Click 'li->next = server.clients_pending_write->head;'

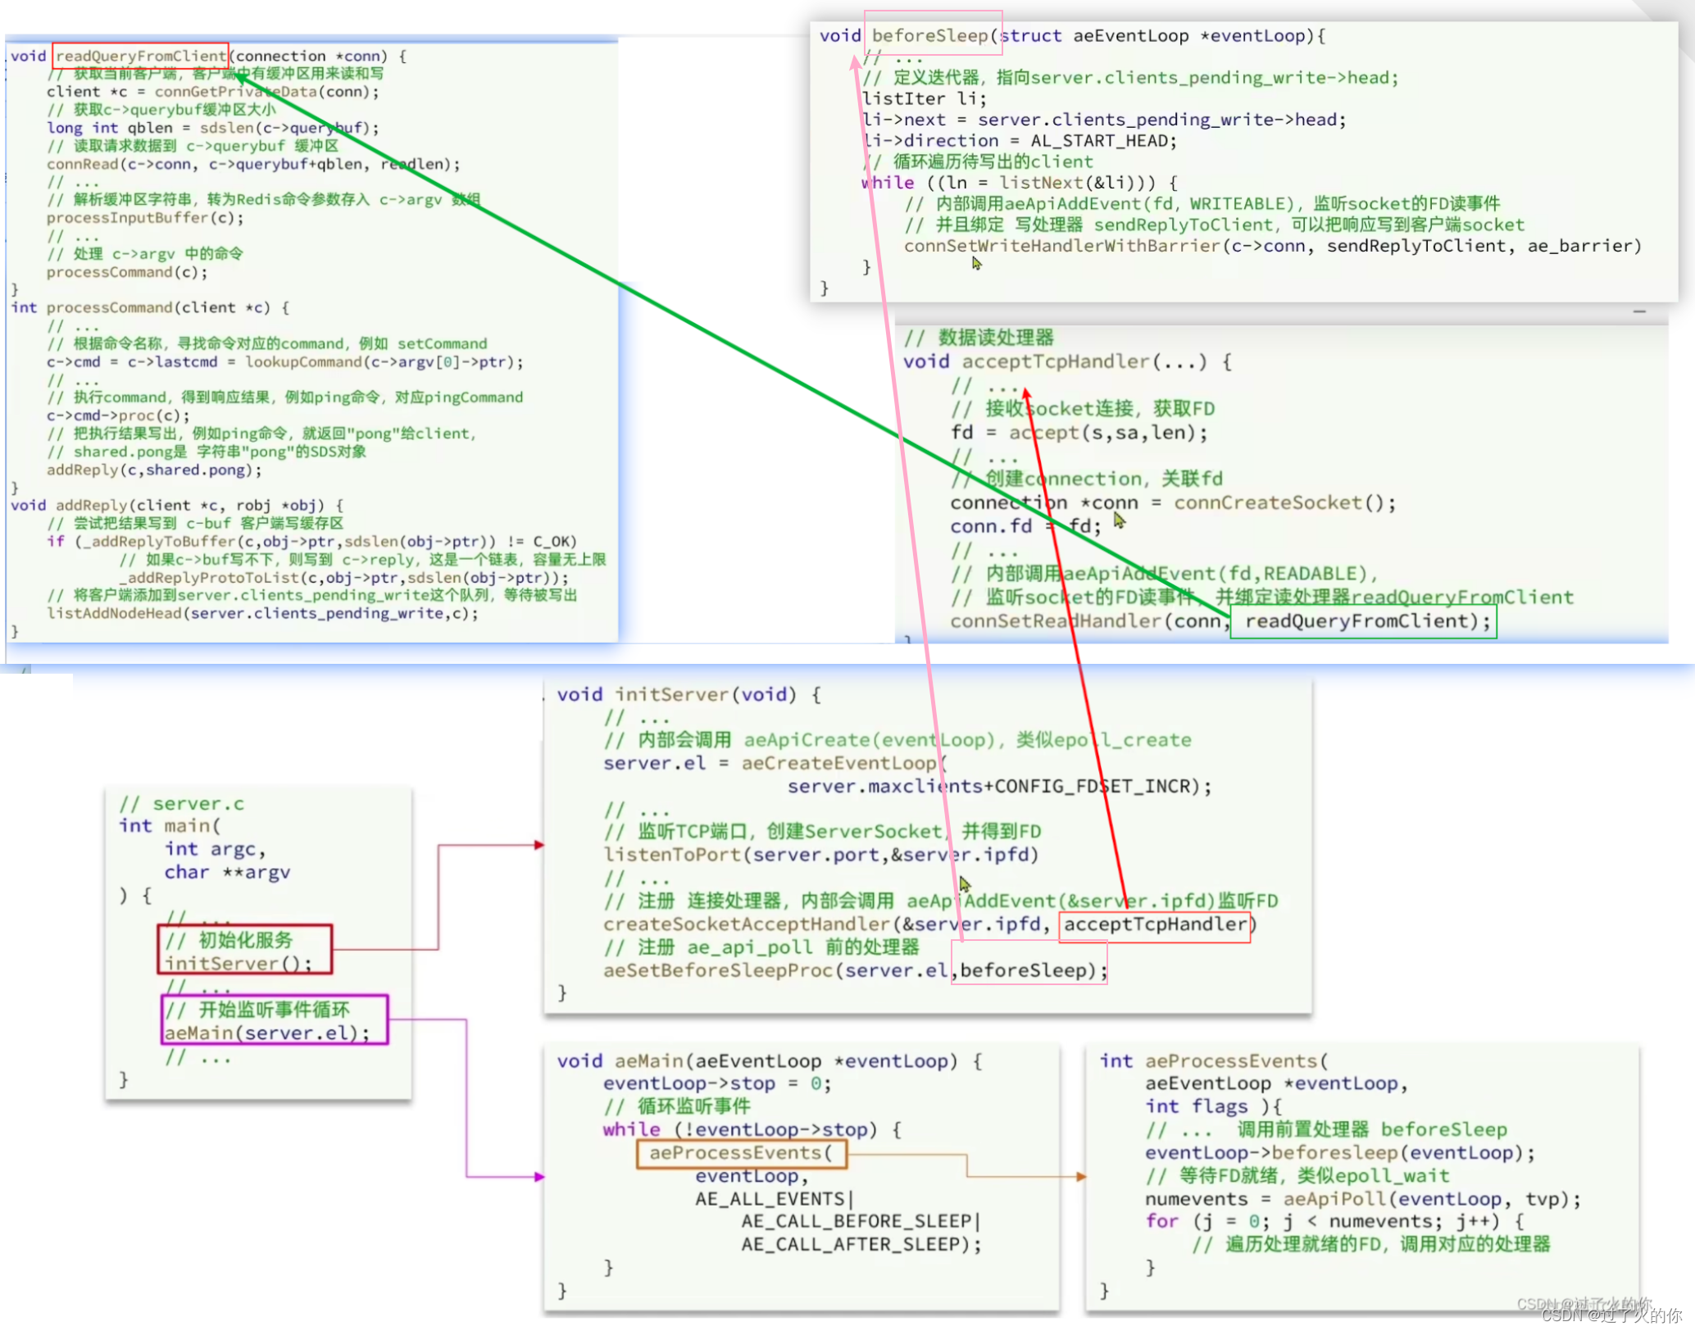(x=1104, y=120)
